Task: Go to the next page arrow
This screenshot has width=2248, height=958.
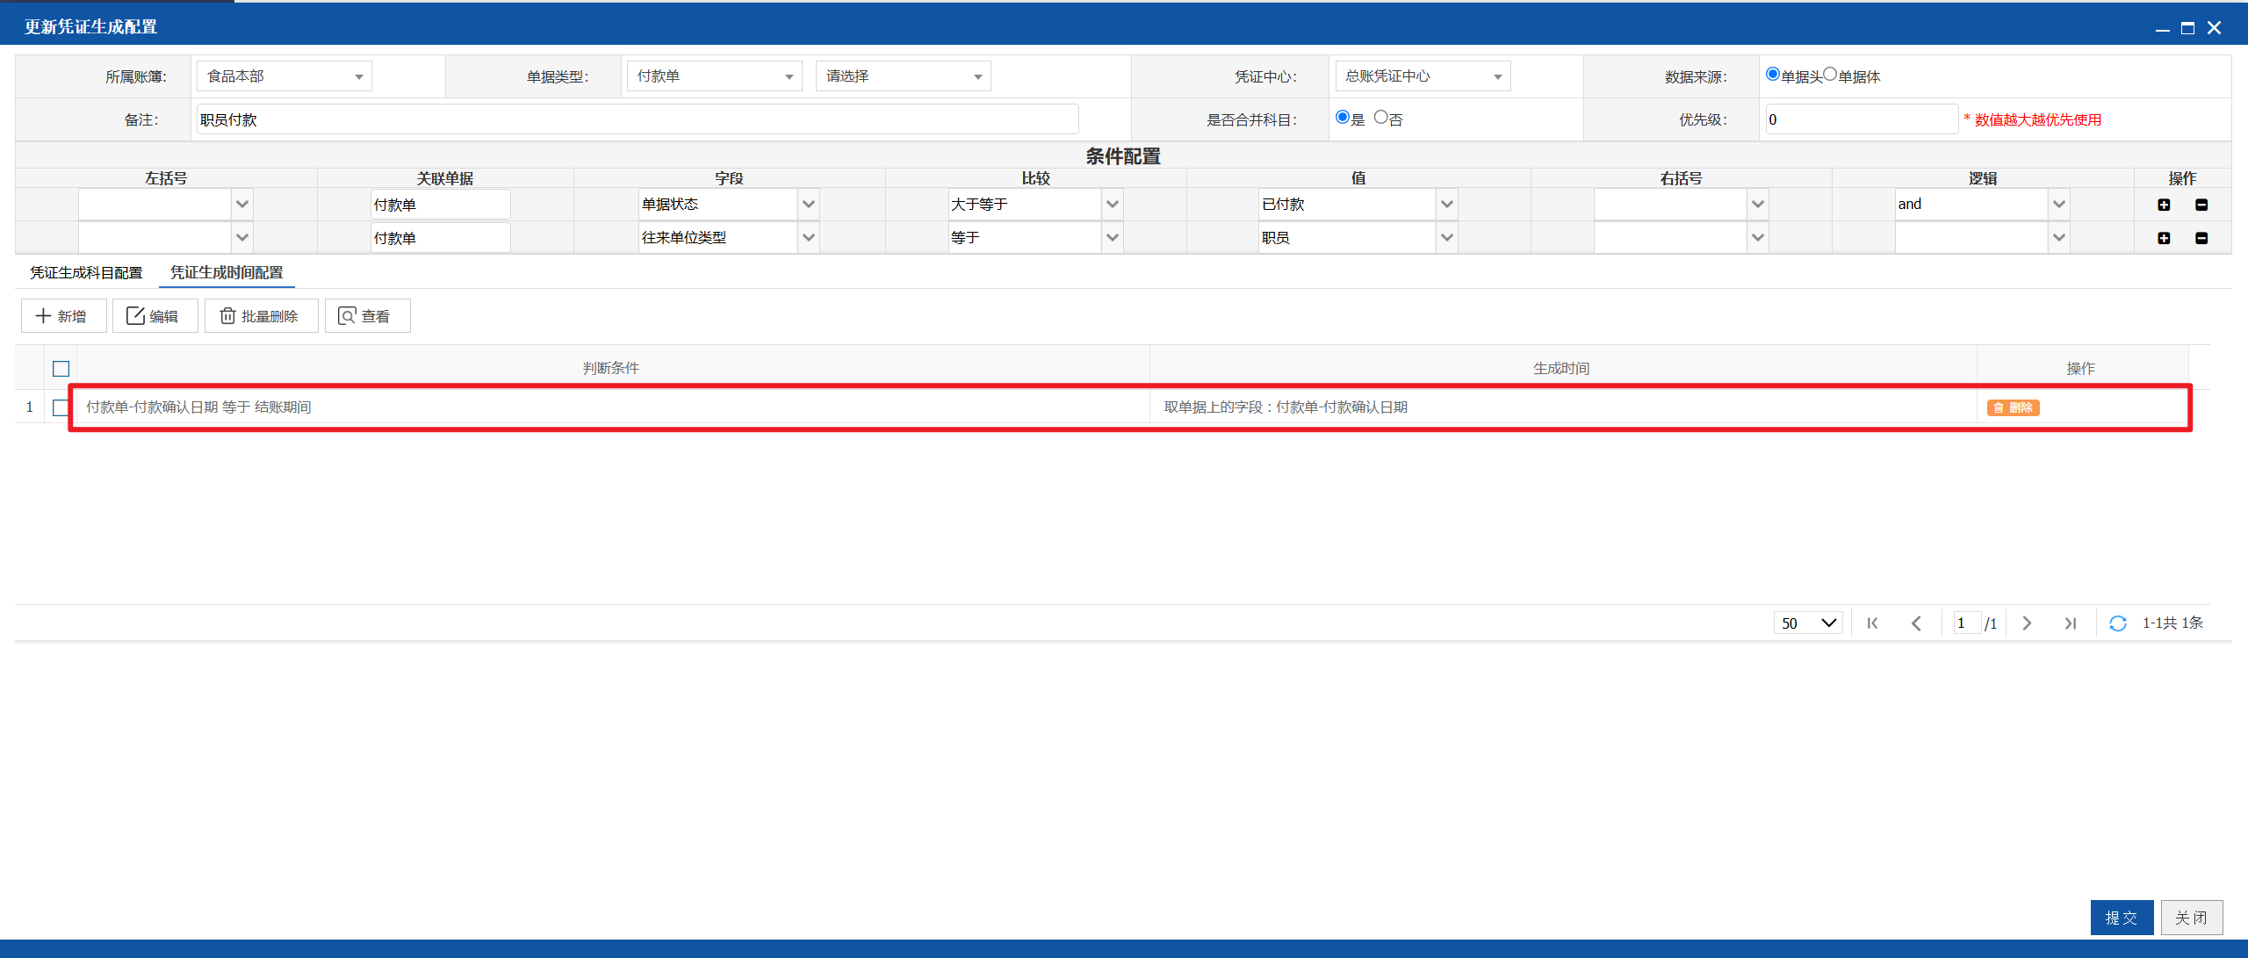Action: click(x=2027, y=623)
